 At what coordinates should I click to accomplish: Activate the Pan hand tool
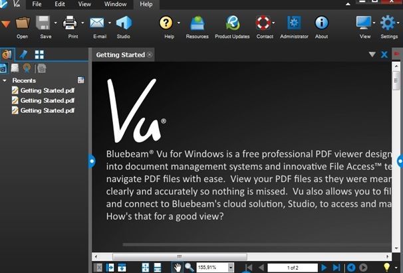coord(178,268)
